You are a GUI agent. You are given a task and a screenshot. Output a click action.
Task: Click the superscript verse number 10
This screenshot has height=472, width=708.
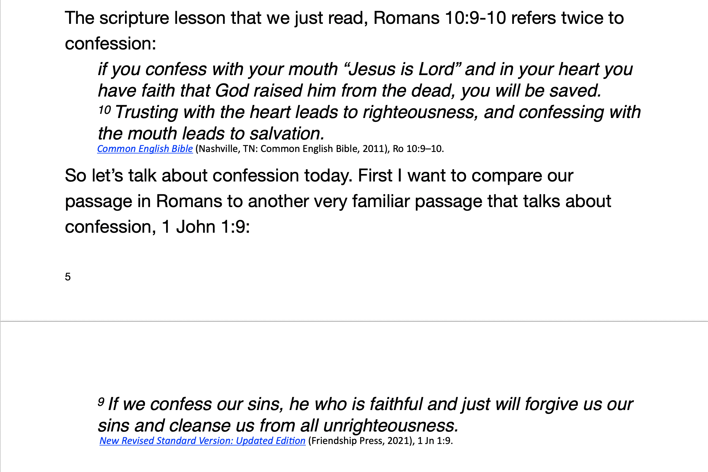(x=105, y=110)
